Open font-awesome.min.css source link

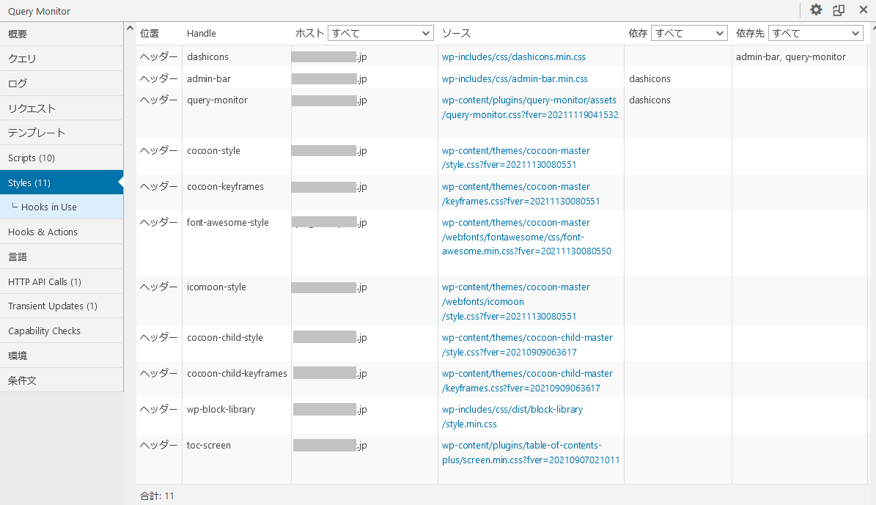(526, 237)
